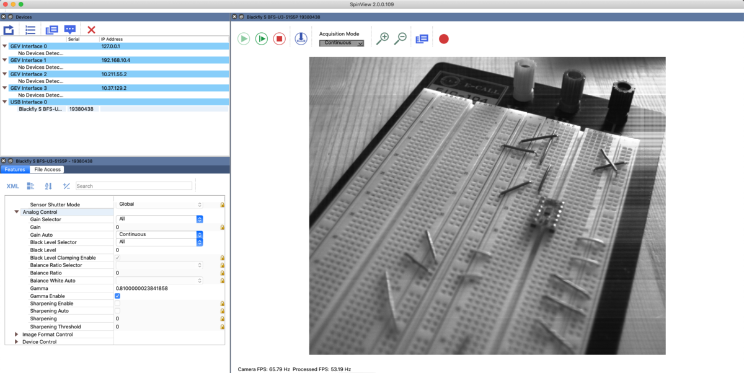The width and height of the screenshot is (744, 373).
Task: Expand the Image Format Control category
Action: click(x=17, y=335)
